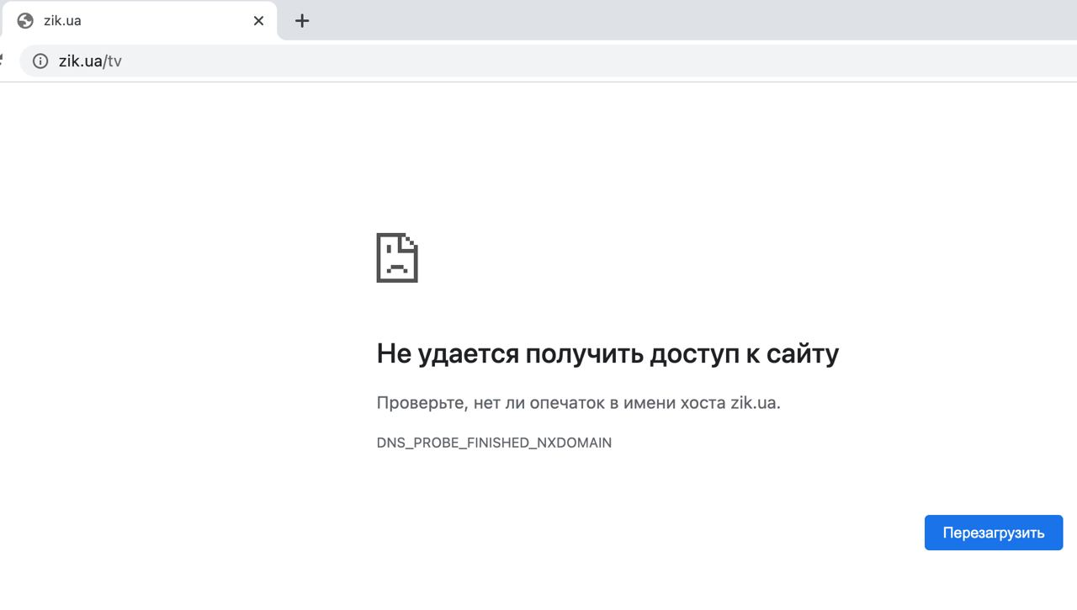This screenshot has width=1077, height=610.
Task: Click the globe favicon on the tab
Action: [25, 20]
